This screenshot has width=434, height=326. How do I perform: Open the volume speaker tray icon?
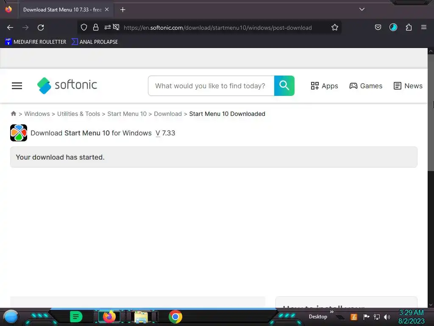point(387,317)
